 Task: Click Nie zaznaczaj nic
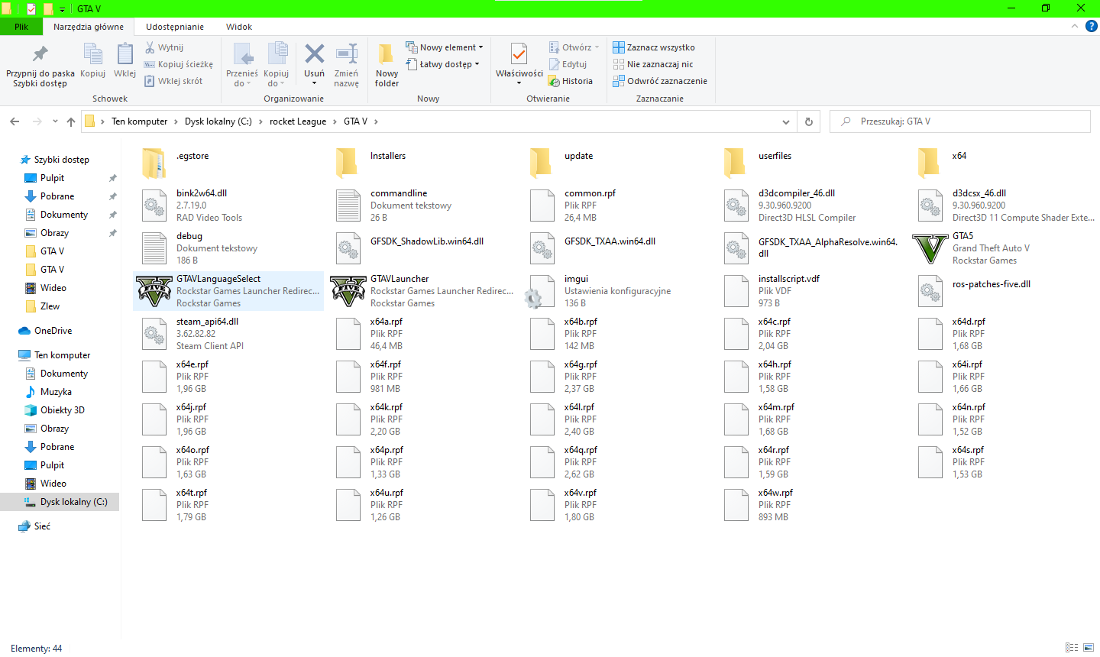click(653, 64)
